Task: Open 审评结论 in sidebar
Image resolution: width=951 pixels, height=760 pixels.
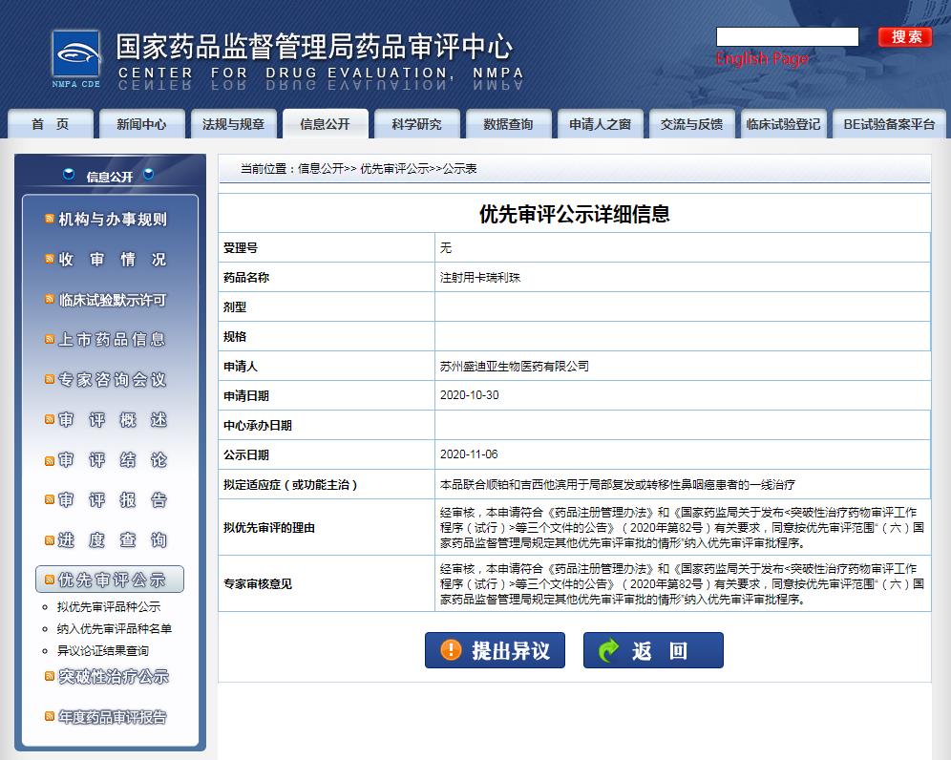Action: (113, 460)
